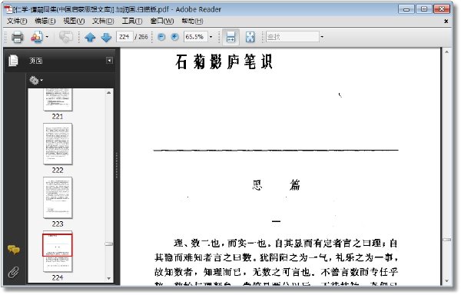The height and width of the screenshot is (295, 461).
Task: Click the thumbnail pane scrollbar thumb
Action: (109, 244)
